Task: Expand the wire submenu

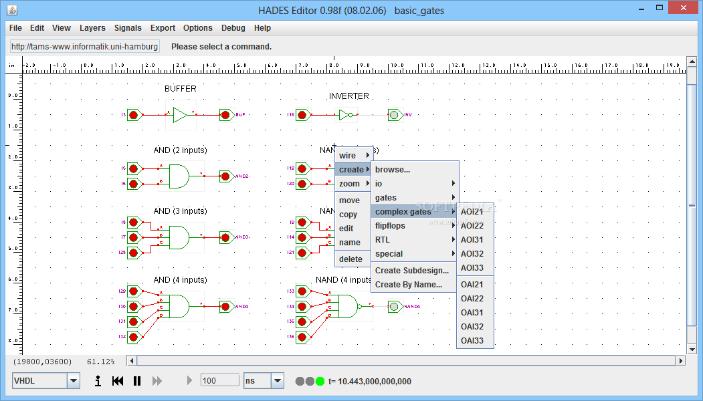Action: pos(355,156)
